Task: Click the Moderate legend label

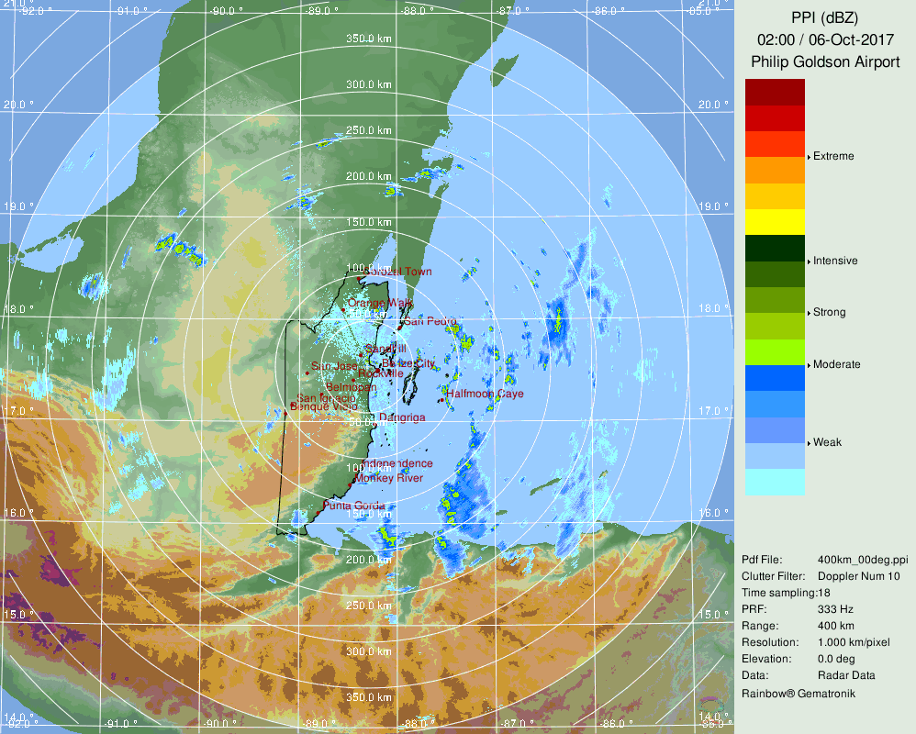Action: click(x=836, y=364)
